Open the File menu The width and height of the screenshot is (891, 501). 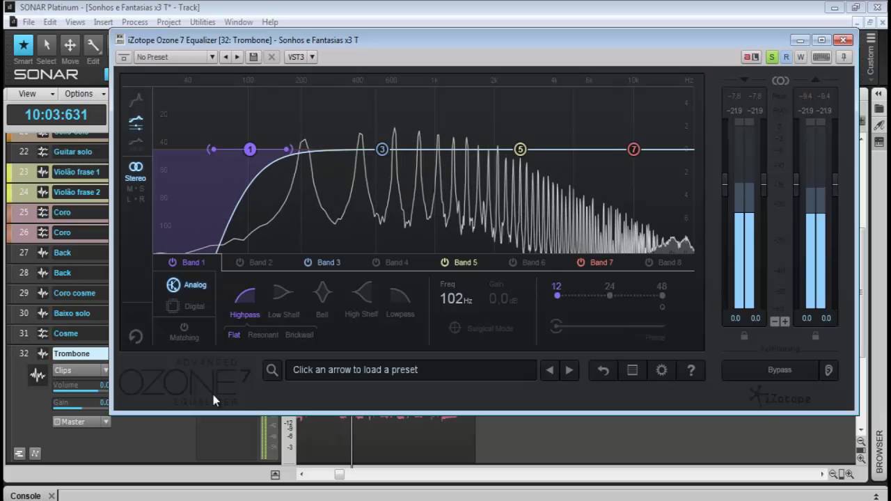coord(29,22)
